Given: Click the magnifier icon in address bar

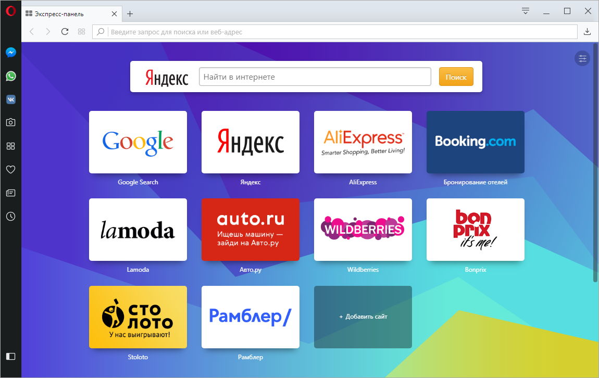Looking at the screenshot, I should (x=101, y=32).
